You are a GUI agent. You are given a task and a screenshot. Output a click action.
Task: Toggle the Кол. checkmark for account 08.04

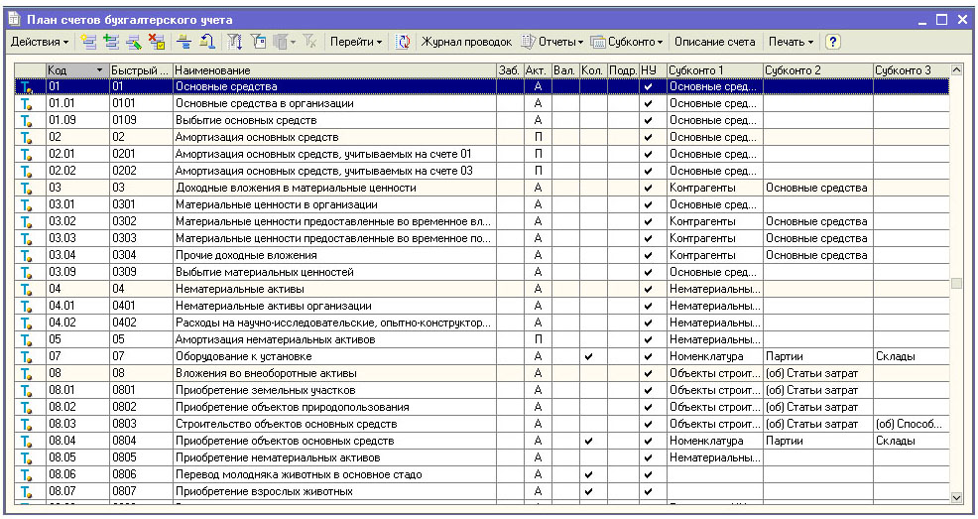point(589,441)
